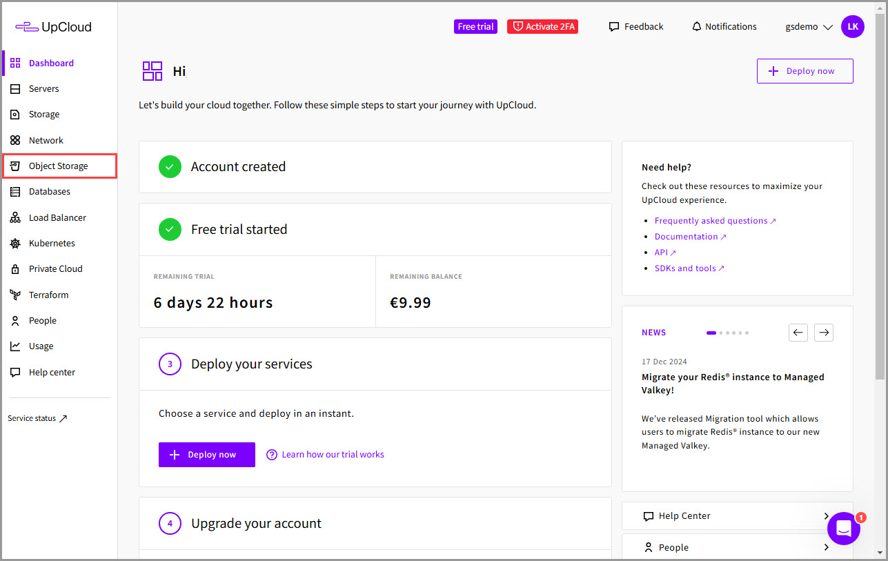Screen dimensions: 888x561
Task: Open Frequently asked questions link
Action: [x=716, y=221]
